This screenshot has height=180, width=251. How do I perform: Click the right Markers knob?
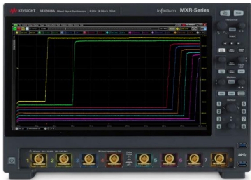[x=241, y=82]
